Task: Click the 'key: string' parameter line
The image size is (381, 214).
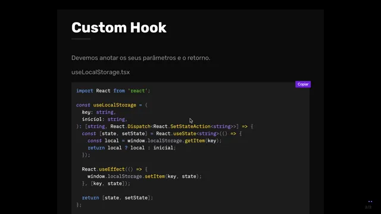Action: (99, 112)
